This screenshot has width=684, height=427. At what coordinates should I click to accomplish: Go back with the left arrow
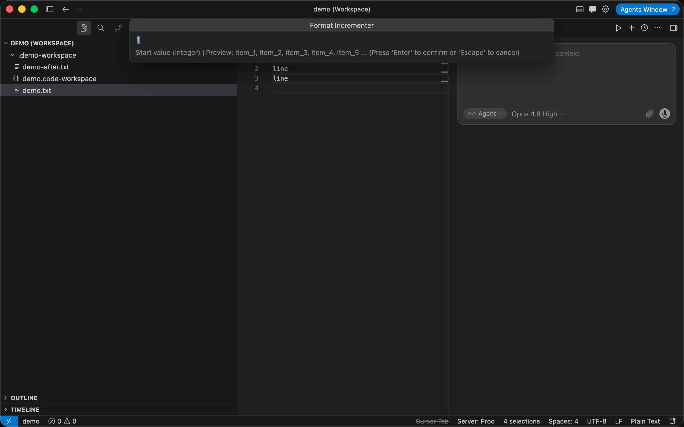pyautogui.click(x=65, y=9)
